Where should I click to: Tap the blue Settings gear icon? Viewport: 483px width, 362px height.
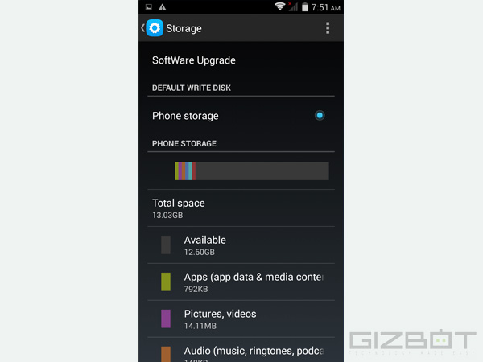pos(155,28)
